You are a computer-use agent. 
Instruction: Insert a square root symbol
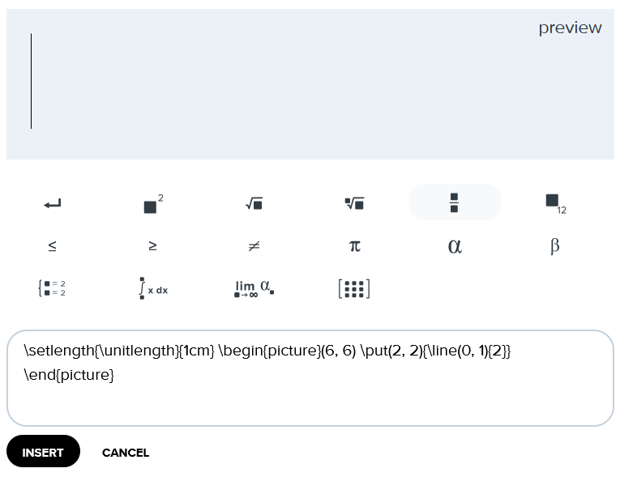[x=254, y=204]
